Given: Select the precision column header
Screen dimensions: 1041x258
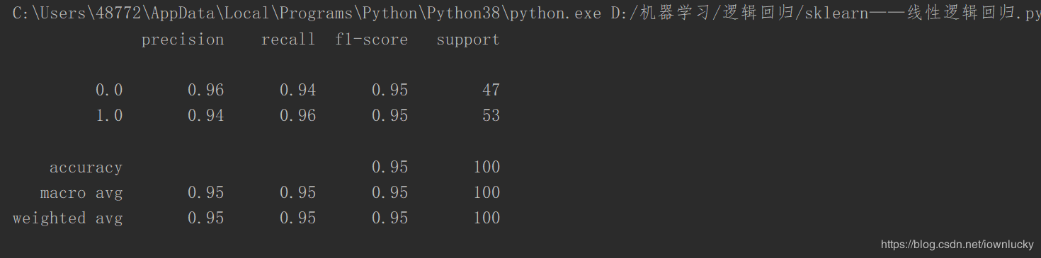Looking at the screenshot, I should [183, 40].
